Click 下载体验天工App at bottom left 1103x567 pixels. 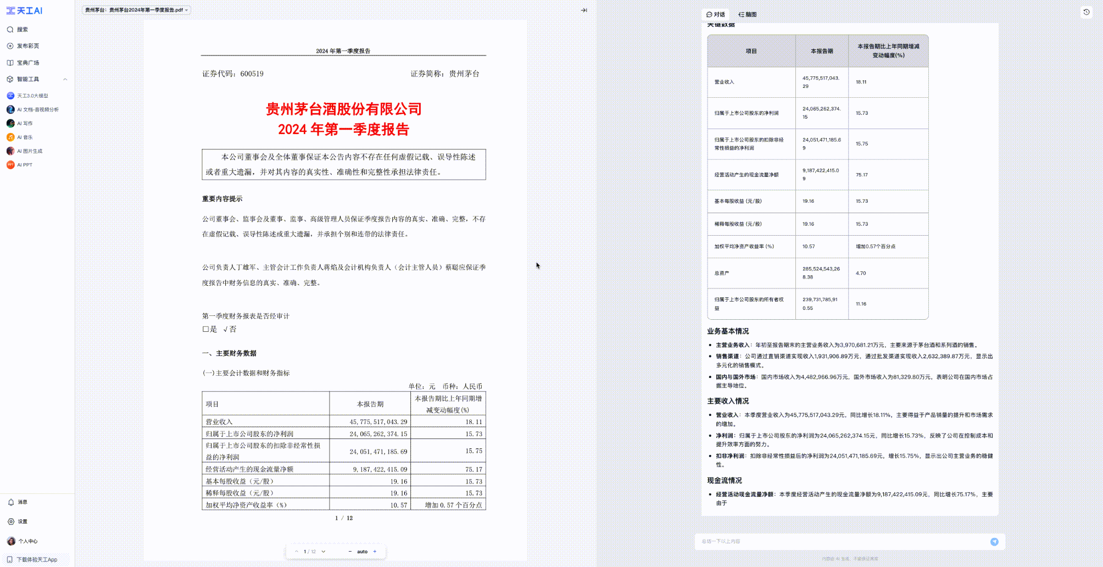[34, 559]
